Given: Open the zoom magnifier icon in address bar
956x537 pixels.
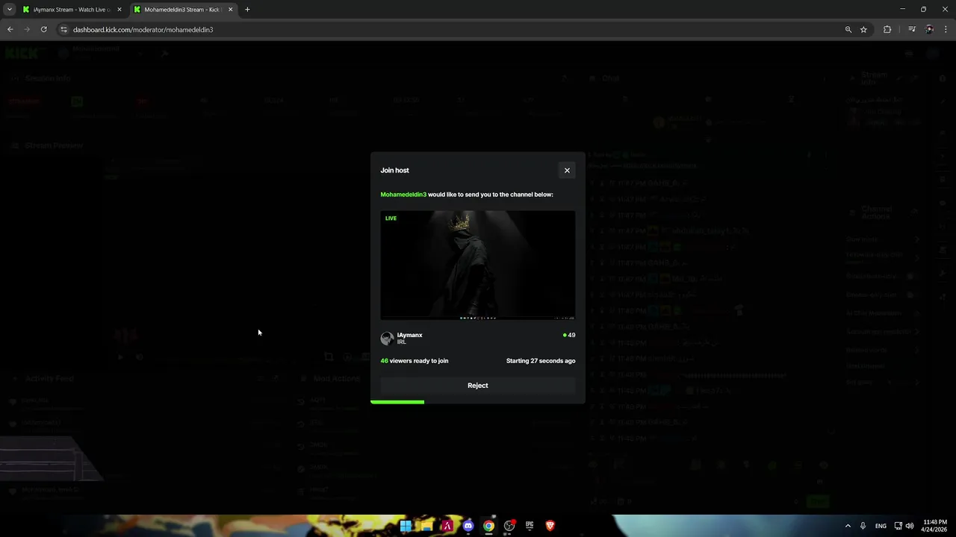Looking at the screenshot, I should tap(848, 30).
